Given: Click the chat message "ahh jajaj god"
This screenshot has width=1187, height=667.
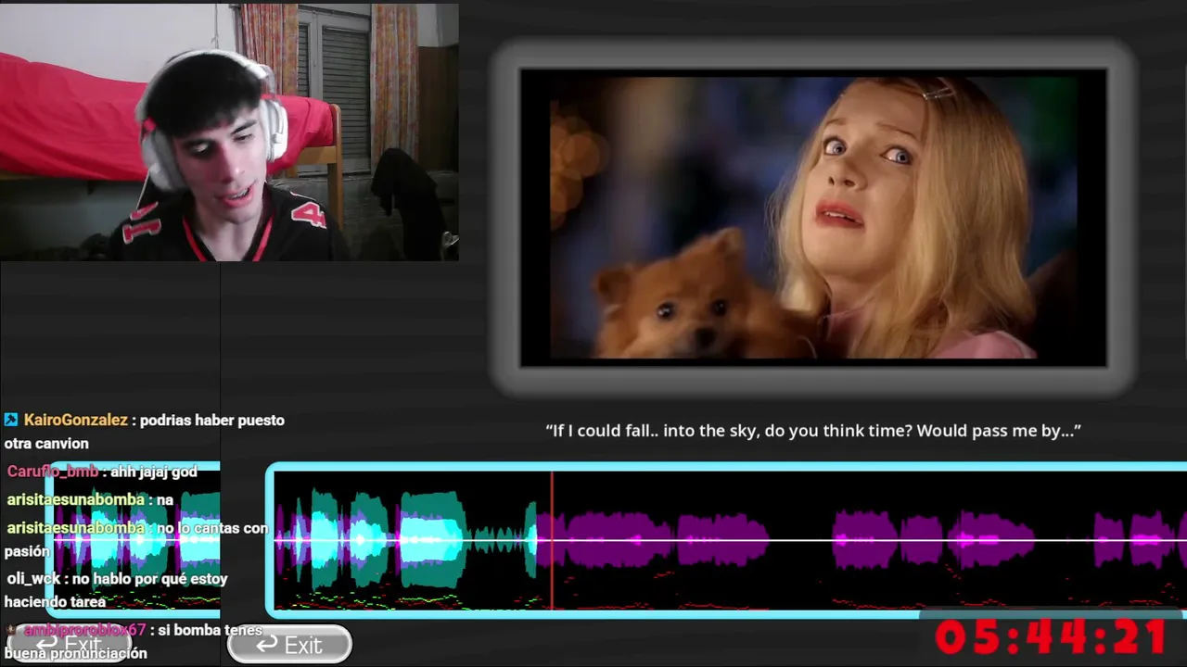Looking at the screenshot, I should [154, 472].
